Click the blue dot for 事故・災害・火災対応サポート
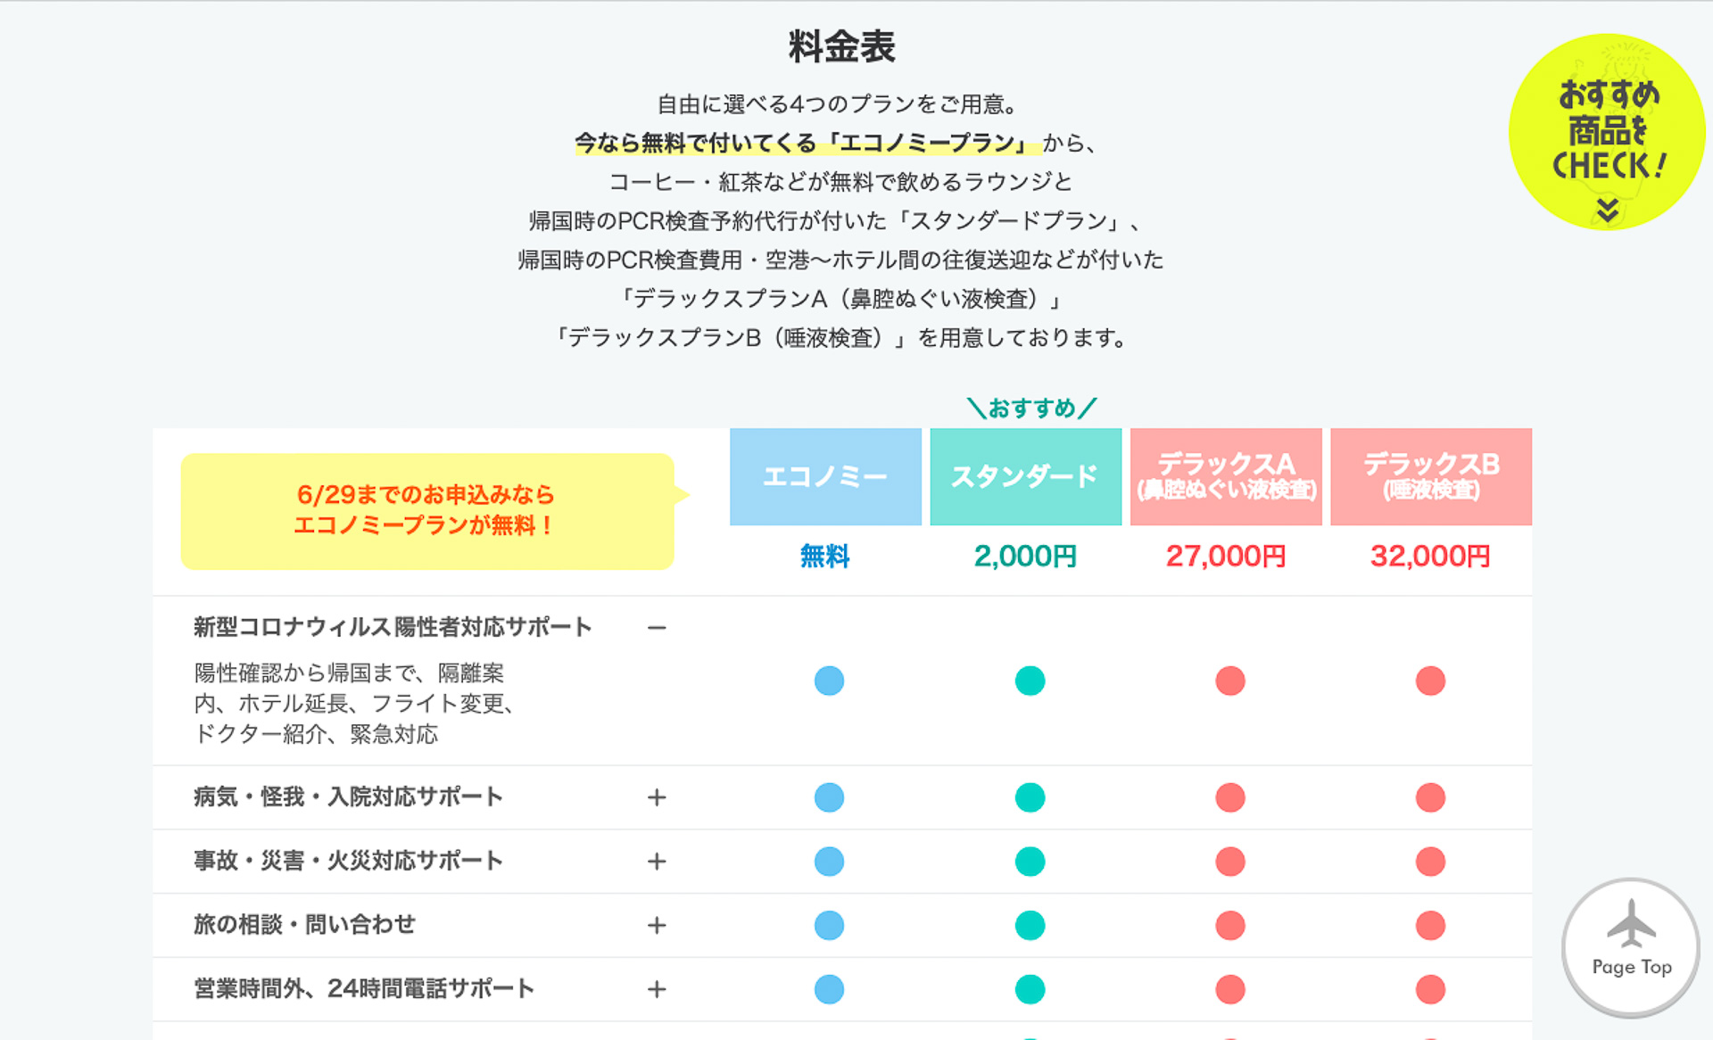The width and height of the screenshot is (1713, 1040). (829, 862)
